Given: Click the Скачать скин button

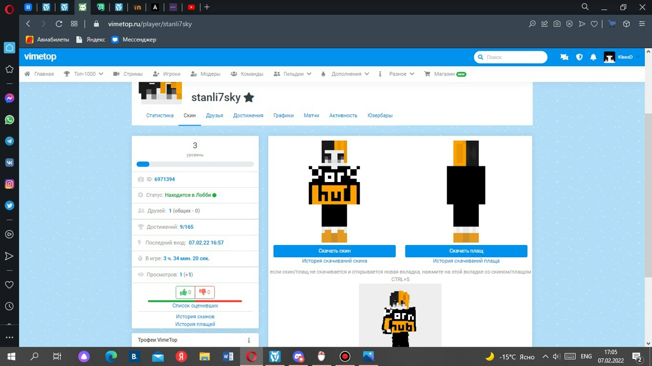Looking at the screenshot, I should tap(334, 251).
